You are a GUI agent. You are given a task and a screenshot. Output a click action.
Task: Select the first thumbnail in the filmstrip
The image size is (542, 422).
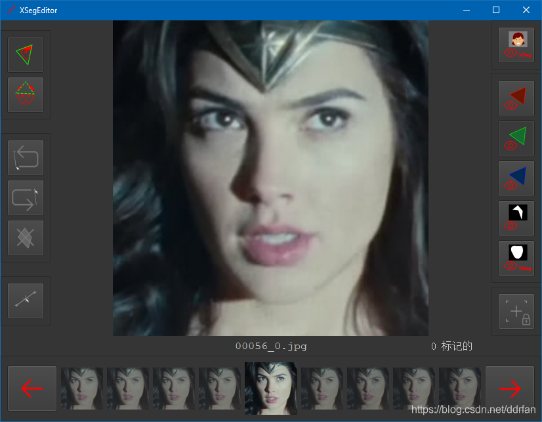pos(82,389)
